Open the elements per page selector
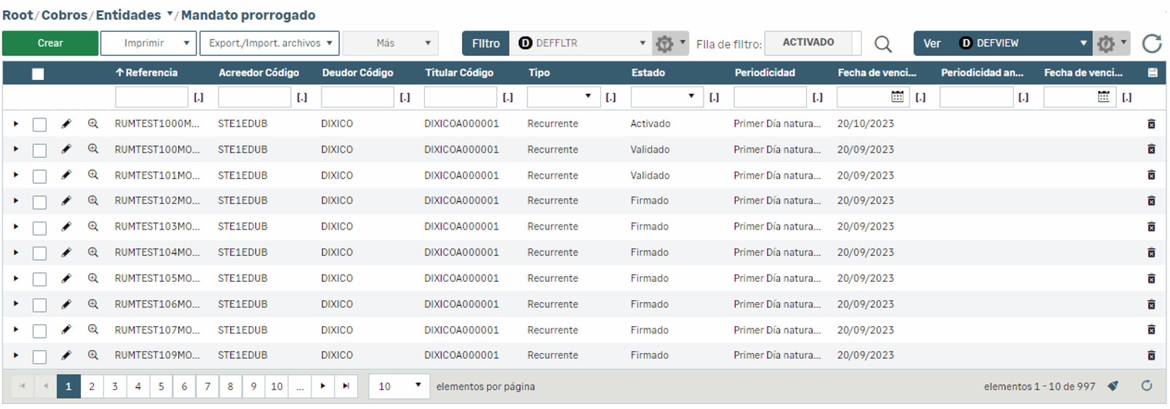 [x=399, y=386]
